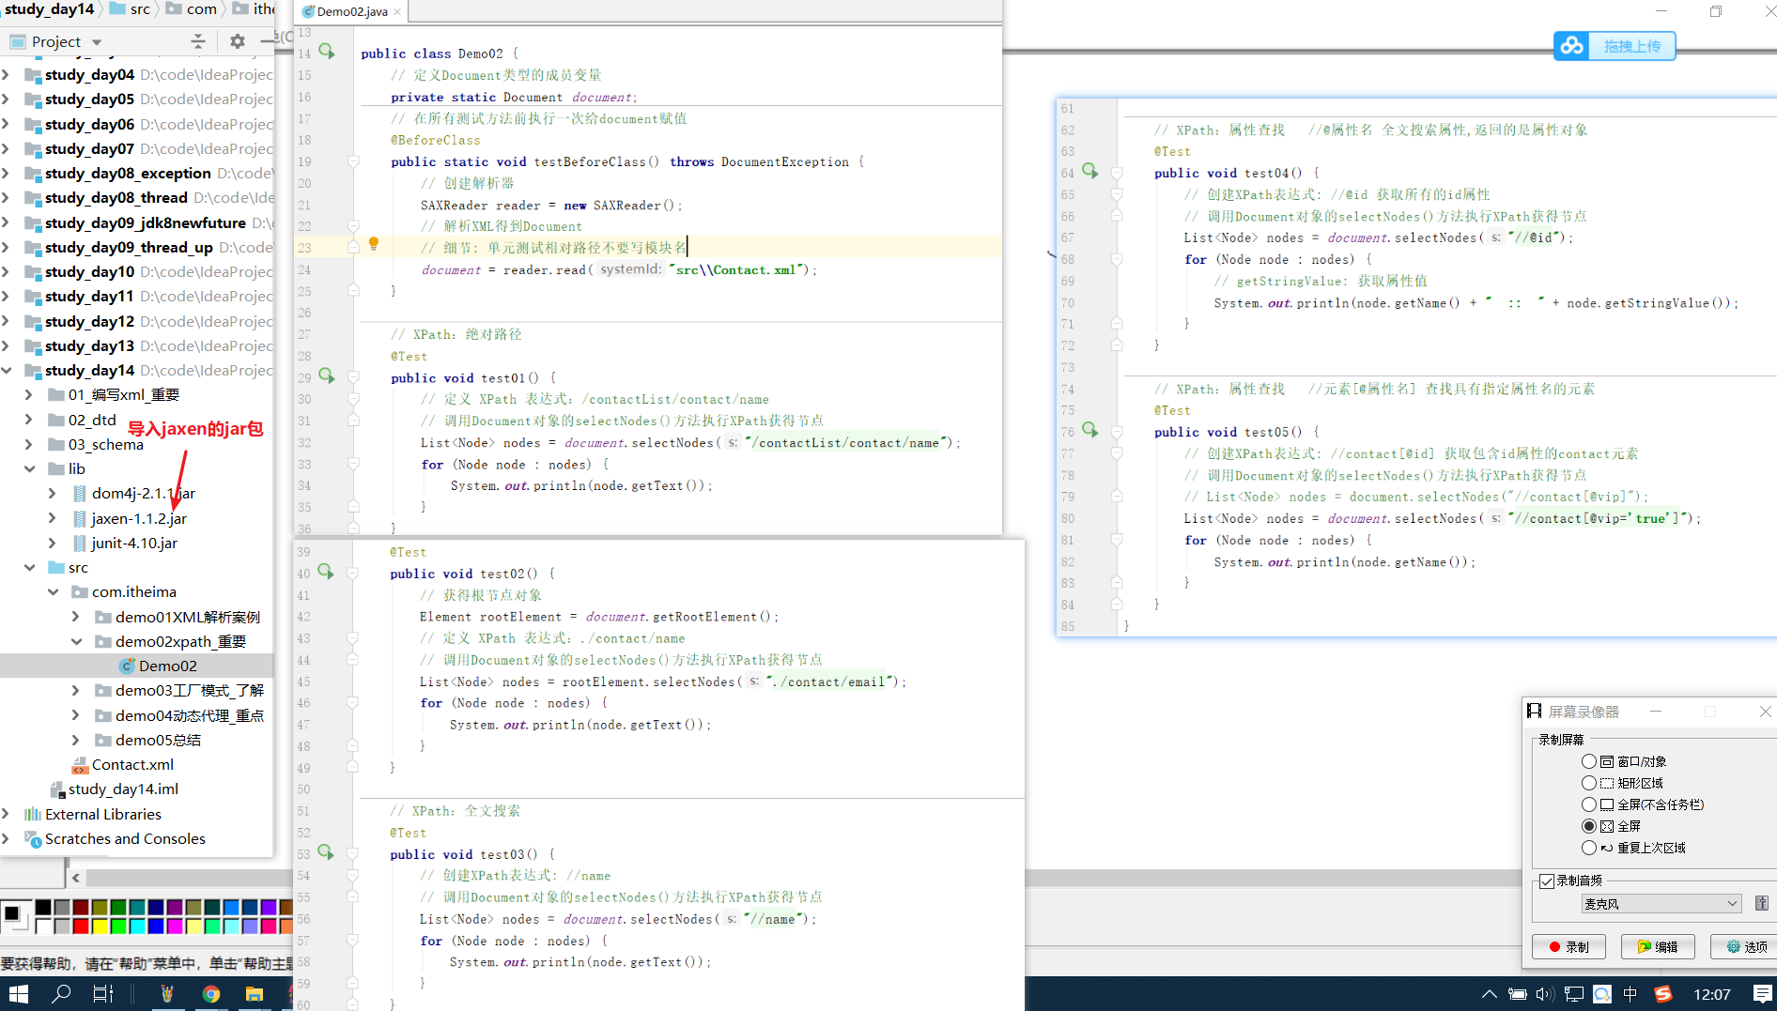Toggle the 录制音频 checkbox

point(1547,881)
